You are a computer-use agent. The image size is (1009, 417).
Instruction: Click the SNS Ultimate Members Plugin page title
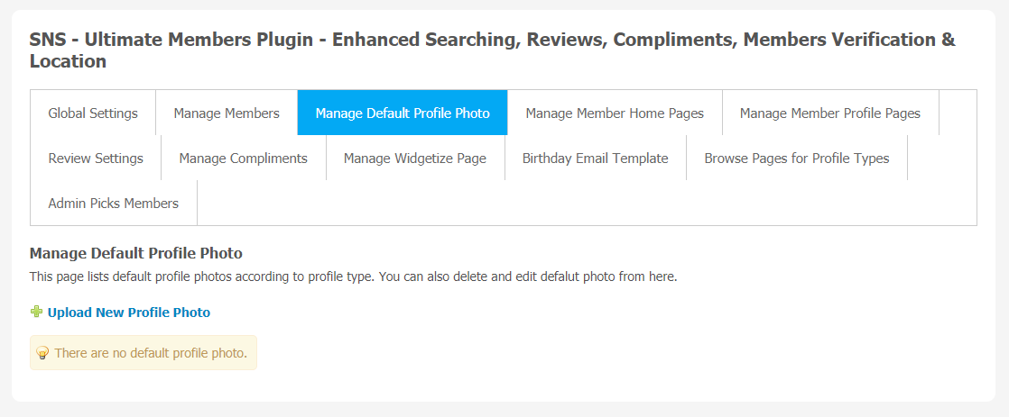tap(492, 50)
